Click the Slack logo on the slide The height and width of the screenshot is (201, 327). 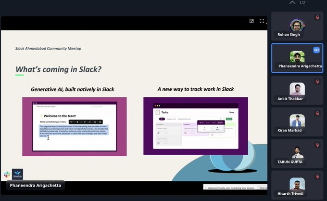[x=7, y=174]
